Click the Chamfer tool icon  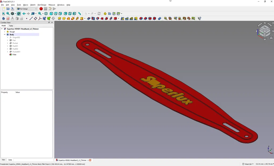point(146,19)
